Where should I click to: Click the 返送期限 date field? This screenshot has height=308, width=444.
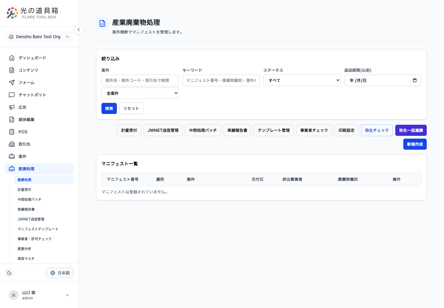click(x=383, y=80)
